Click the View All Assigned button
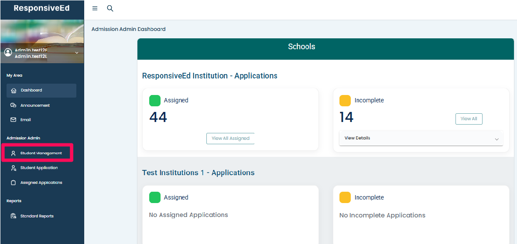The image size is (517, 244). tap(230, 139)
